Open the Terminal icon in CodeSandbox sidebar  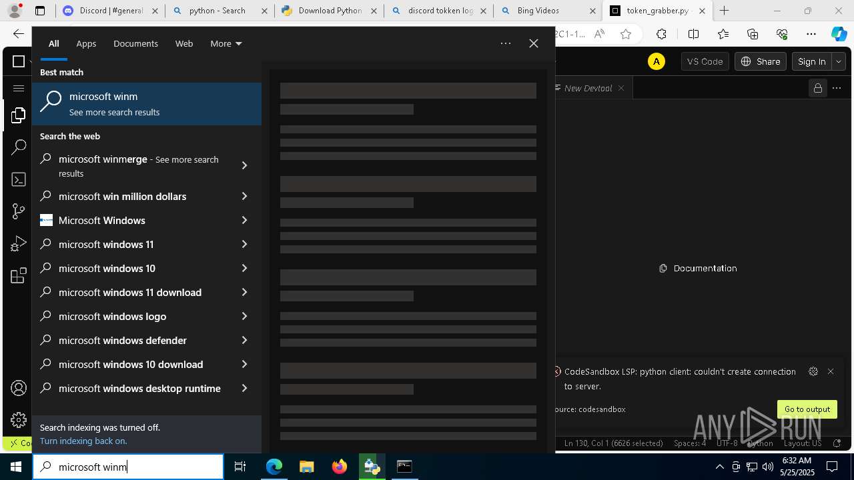19,179
